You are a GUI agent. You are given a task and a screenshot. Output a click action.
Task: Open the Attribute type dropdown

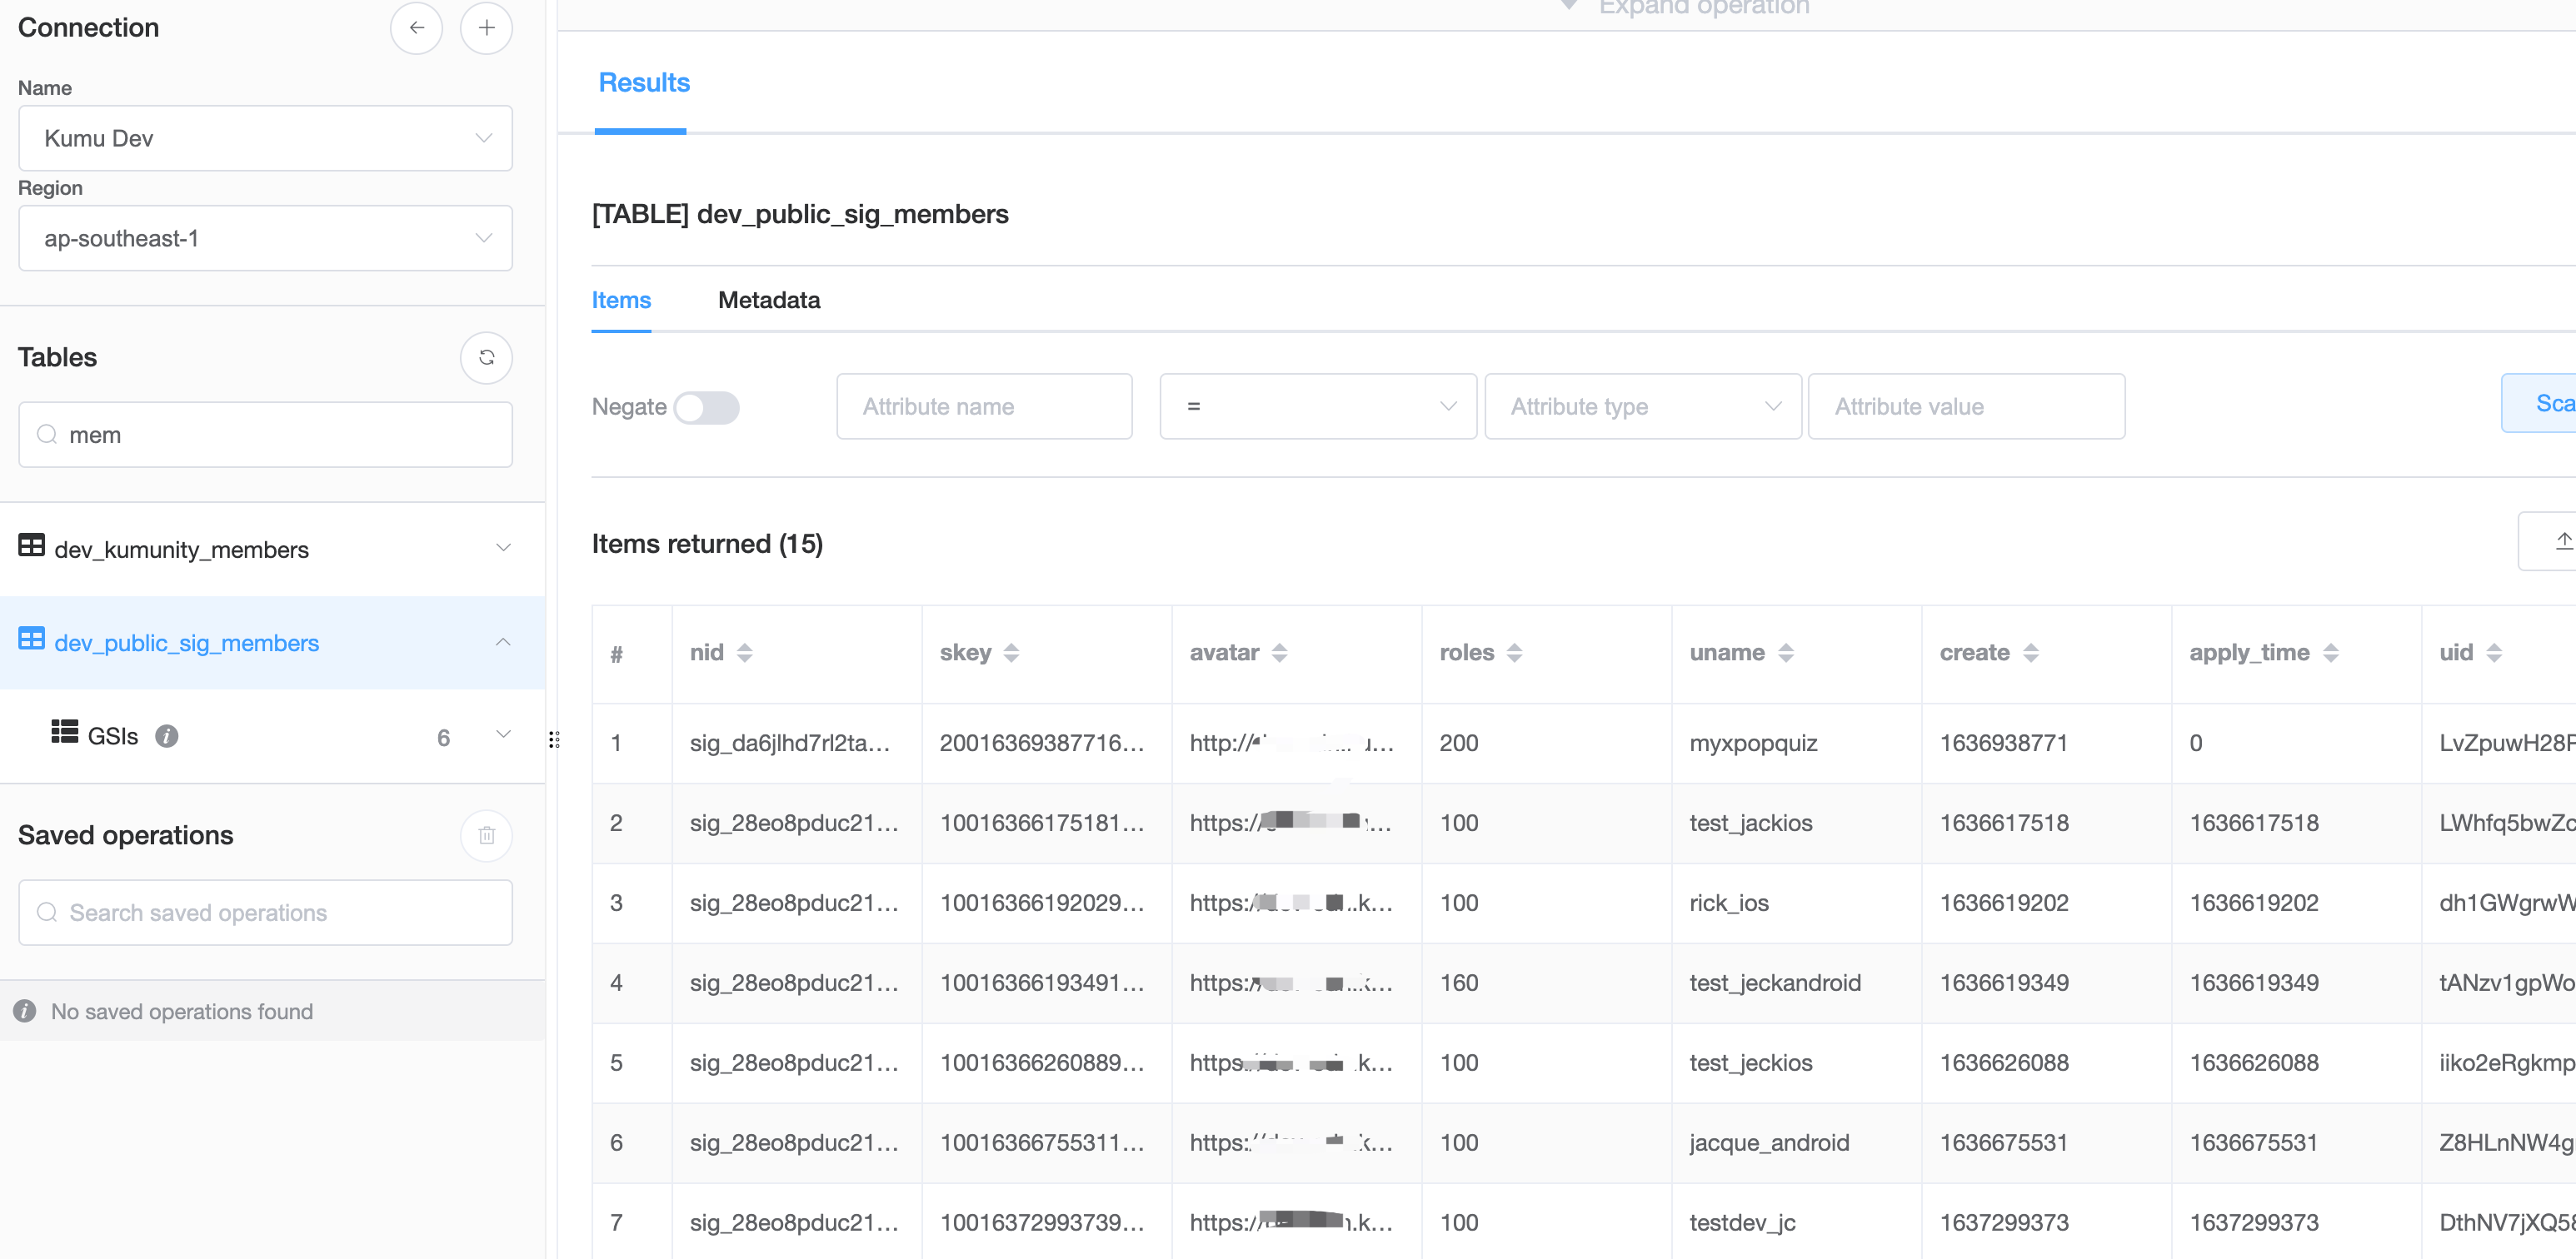click(x=1642, y=406)
